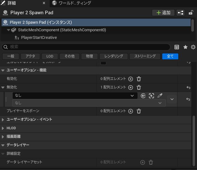
Task: Expand the HLOD section
Action: [x=3, y=128]
